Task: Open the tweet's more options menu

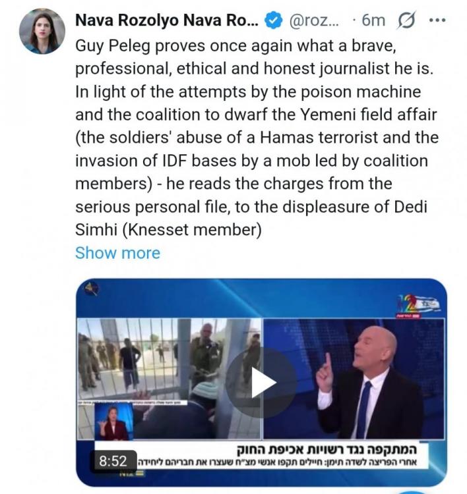Action: click(x=437, y=20)
